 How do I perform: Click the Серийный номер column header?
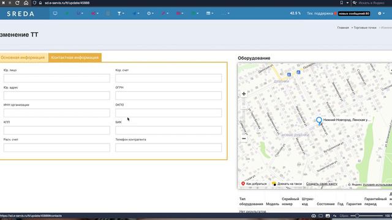(290, 201)
